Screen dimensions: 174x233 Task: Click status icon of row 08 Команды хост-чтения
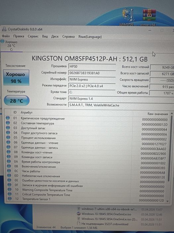click(x=9, y=152)
